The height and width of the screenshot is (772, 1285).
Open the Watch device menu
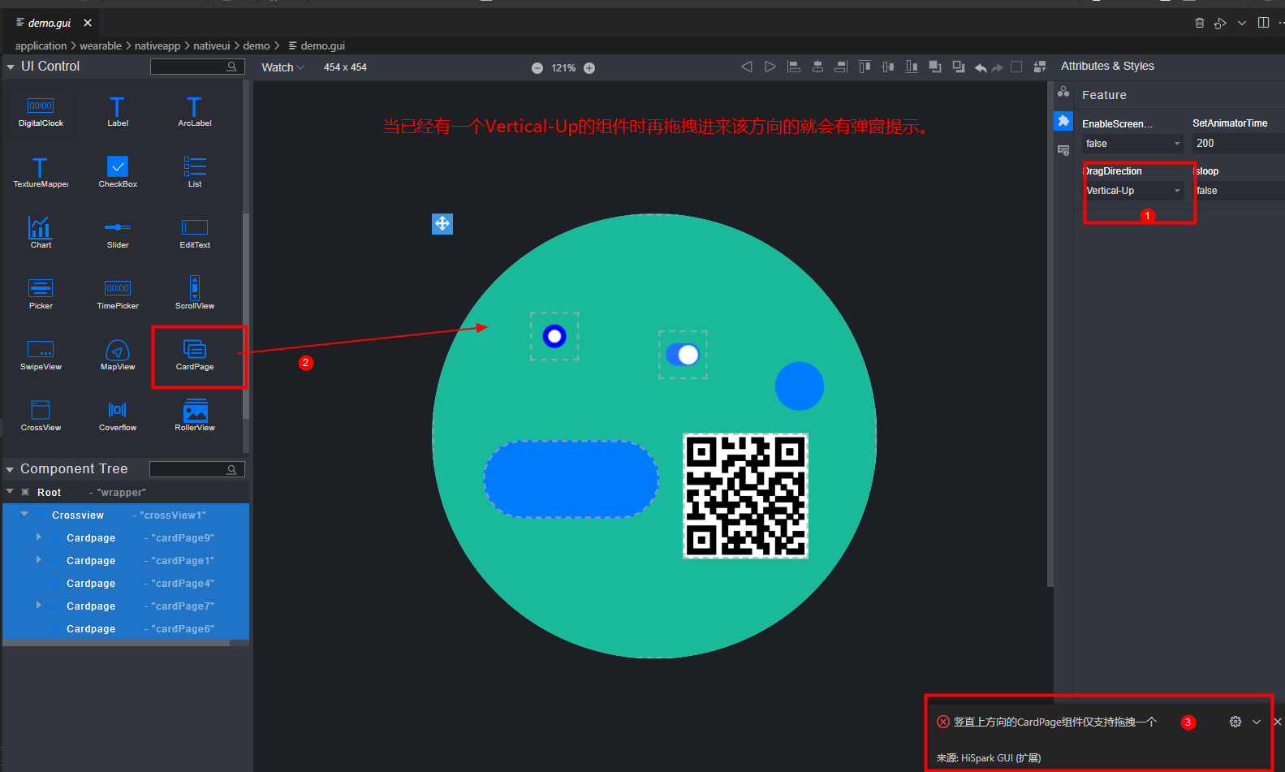click(282, 67)
